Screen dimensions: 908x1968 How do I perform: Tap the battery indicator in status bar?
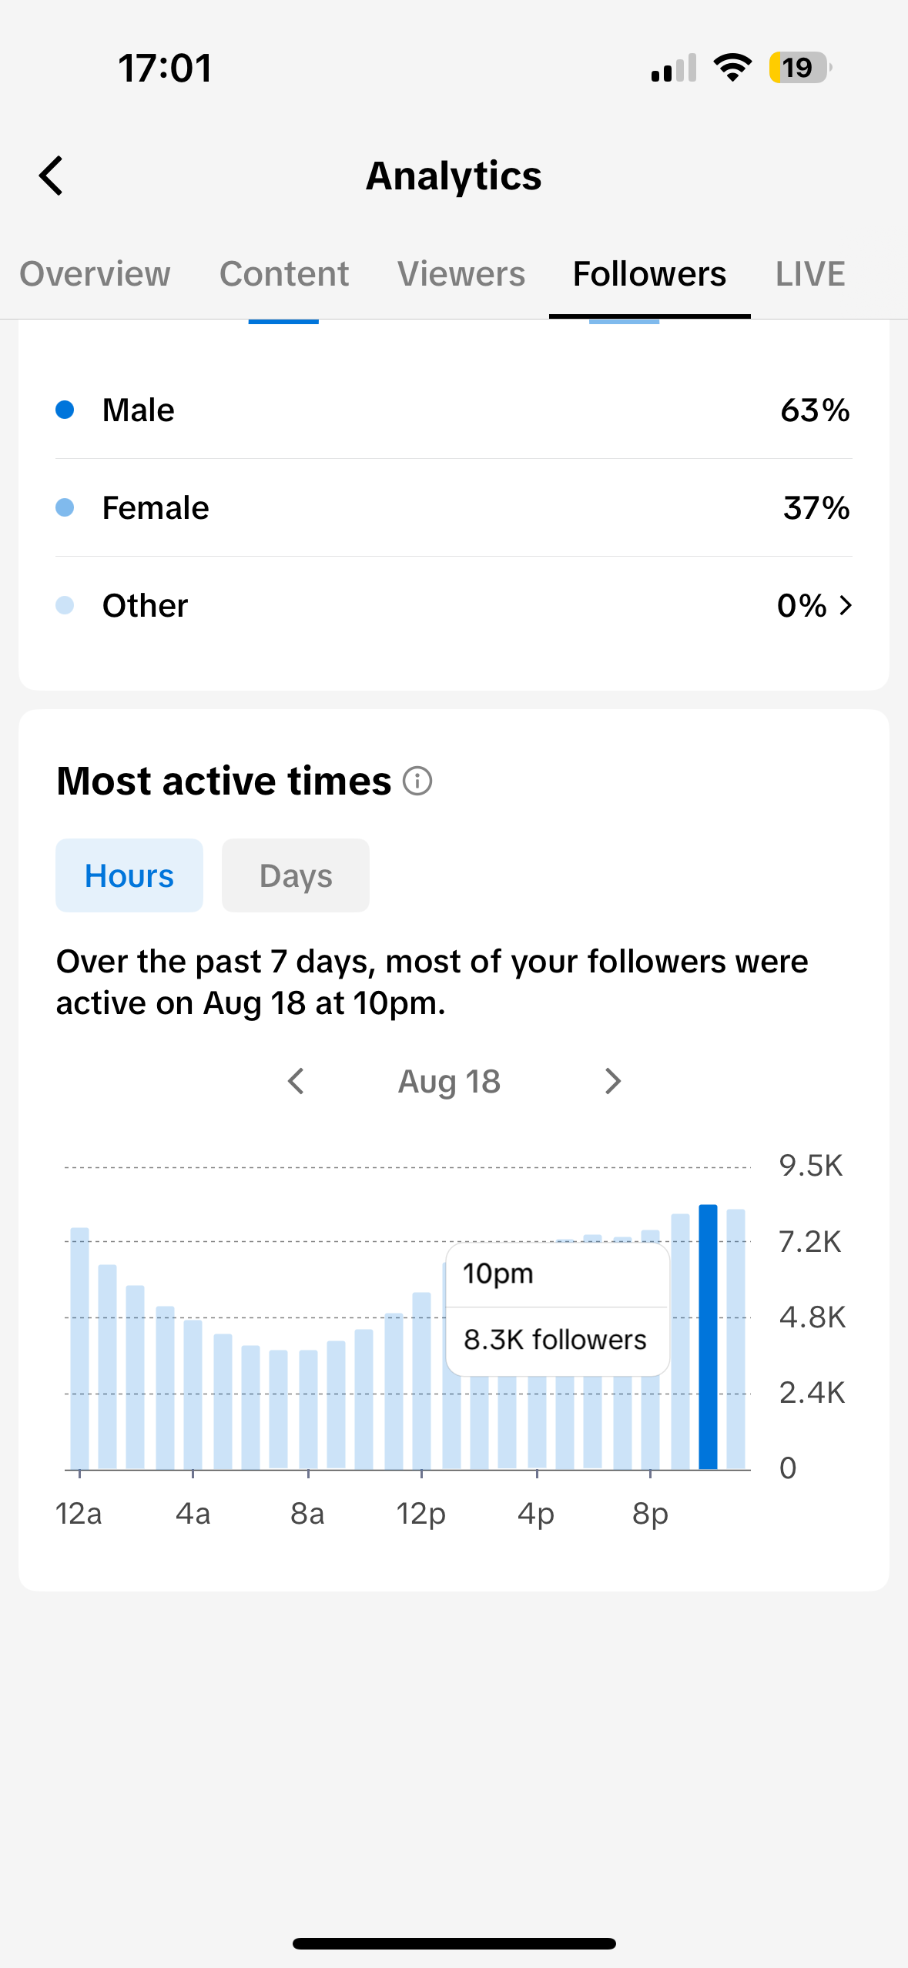(x=800, y=68)
